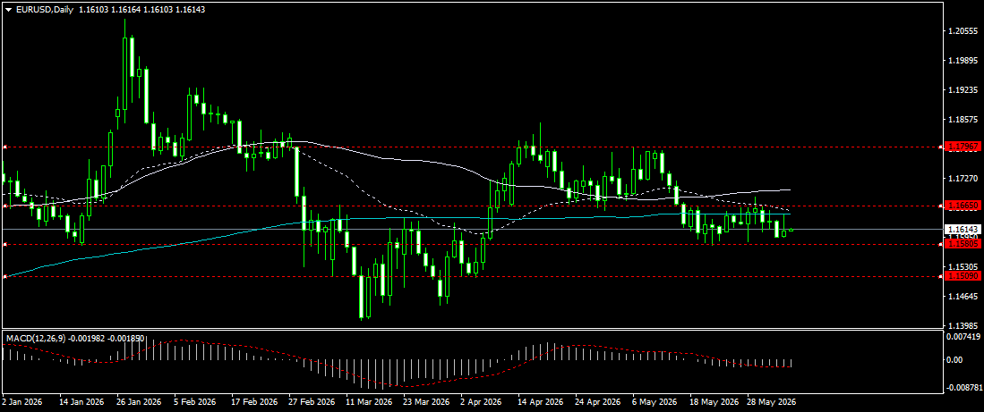Click price scale value 1.13985
984x412 pixels.
tap(962, 325)
